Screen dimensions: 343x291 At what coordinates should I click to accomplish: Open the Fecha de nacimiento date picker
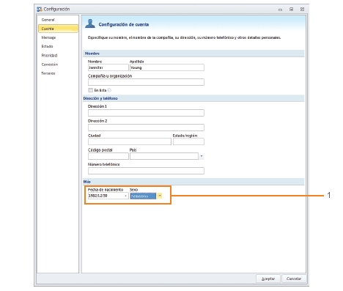[108, 196]
